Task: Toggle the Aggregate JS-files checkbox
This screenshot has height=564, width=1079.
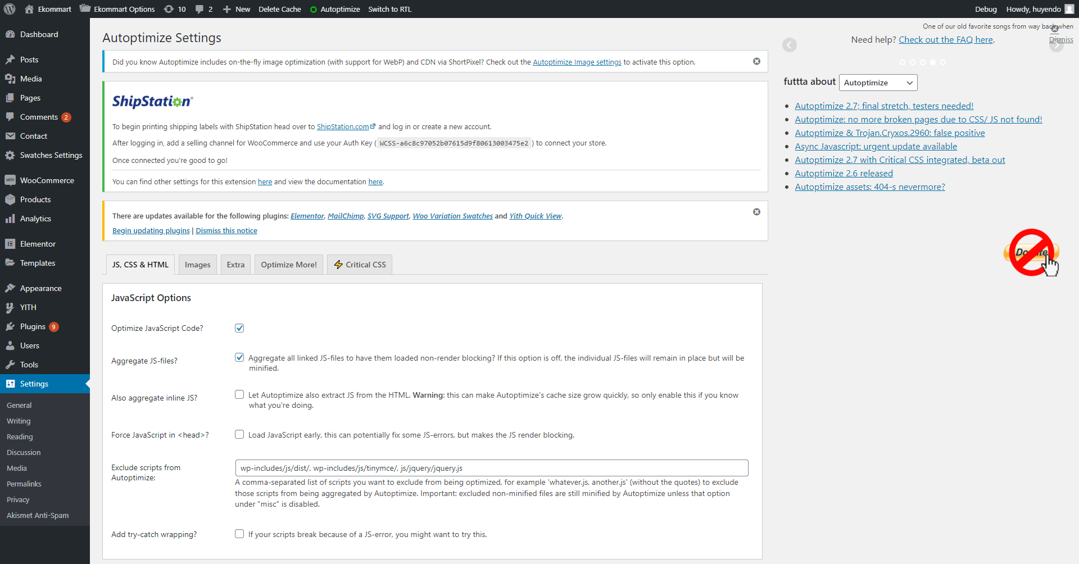Action: pos(239,358)
